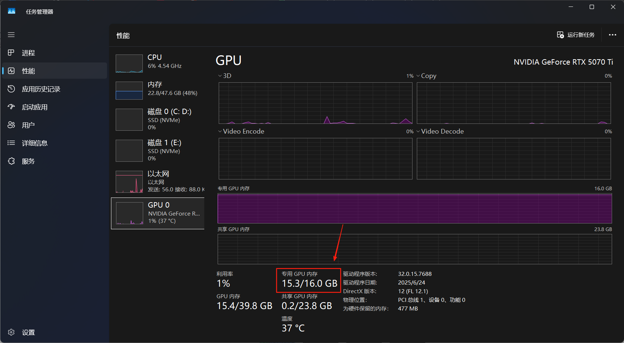Open 详细信息 (Details) page
624x343 pixels.
tap(35, 143)
